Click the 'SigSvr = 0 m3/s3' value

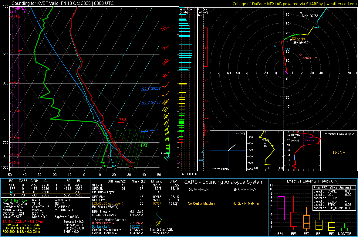(67, 217)
